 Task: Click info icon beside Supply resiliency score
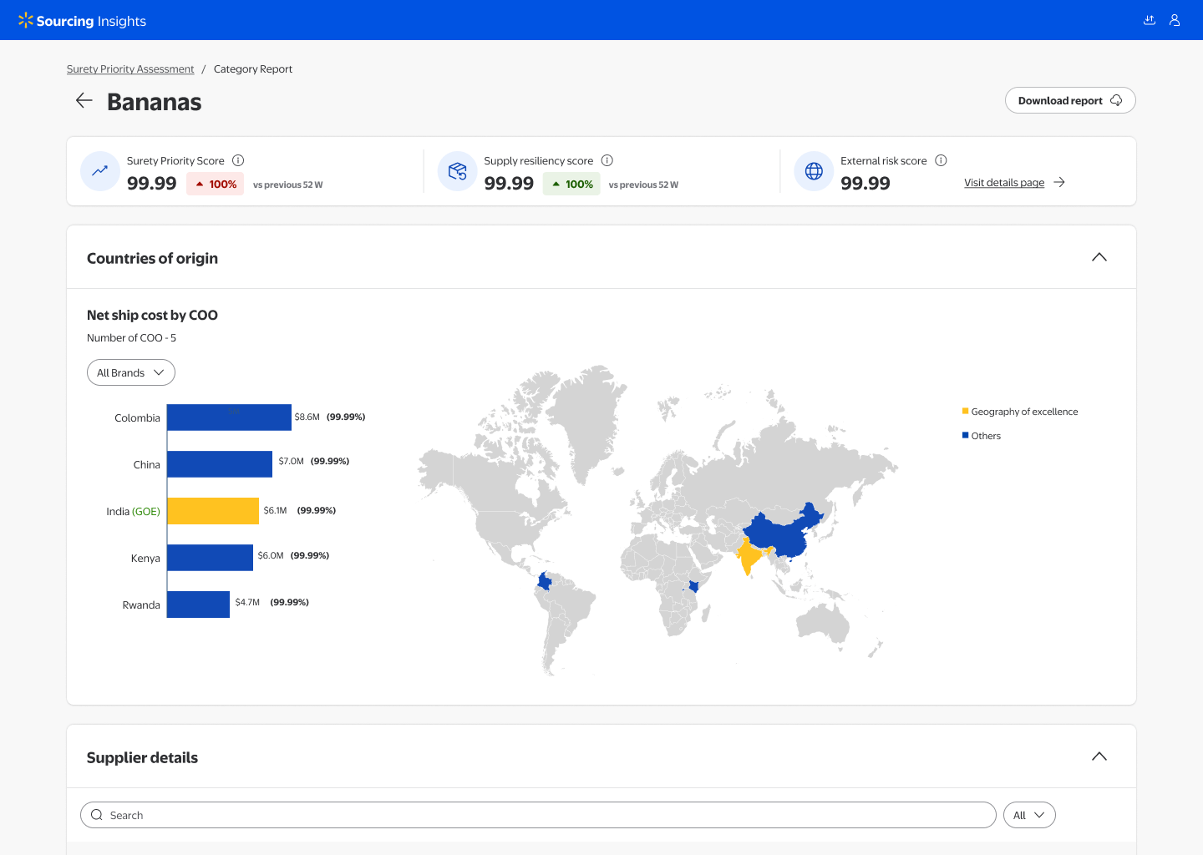(x=607, y=160)
